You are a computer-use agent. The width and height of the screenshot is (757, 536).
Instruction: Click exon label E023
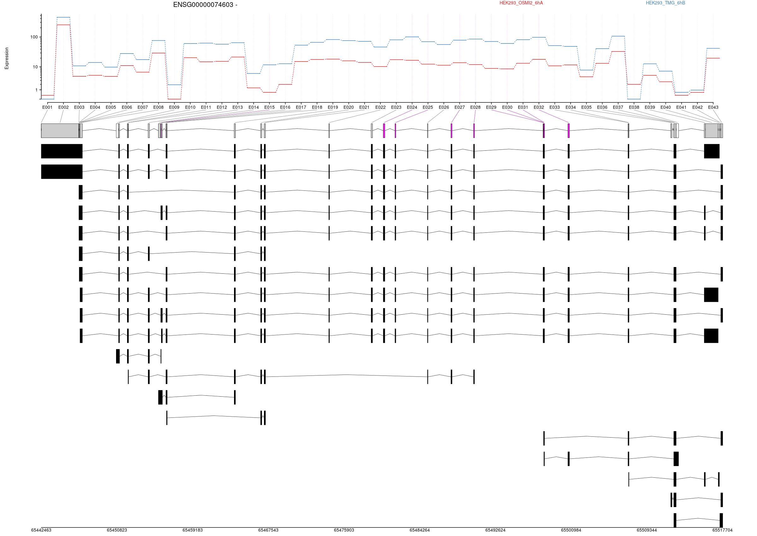pyautogui.click(x=396, y=107)
